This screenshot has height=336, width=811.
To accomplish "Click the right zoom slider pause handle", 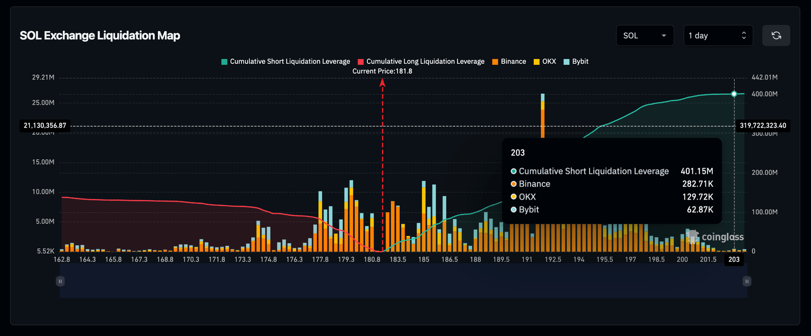I will click(747, 281).
